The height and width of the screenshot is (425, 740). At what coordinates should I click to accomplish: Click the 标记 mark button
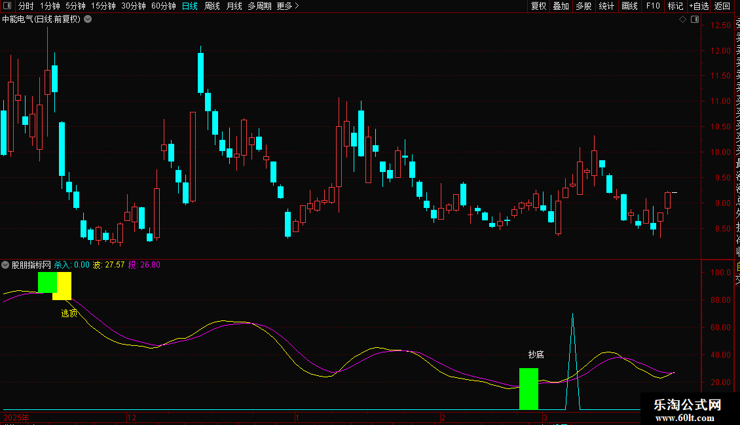click(x=675, y=6)
